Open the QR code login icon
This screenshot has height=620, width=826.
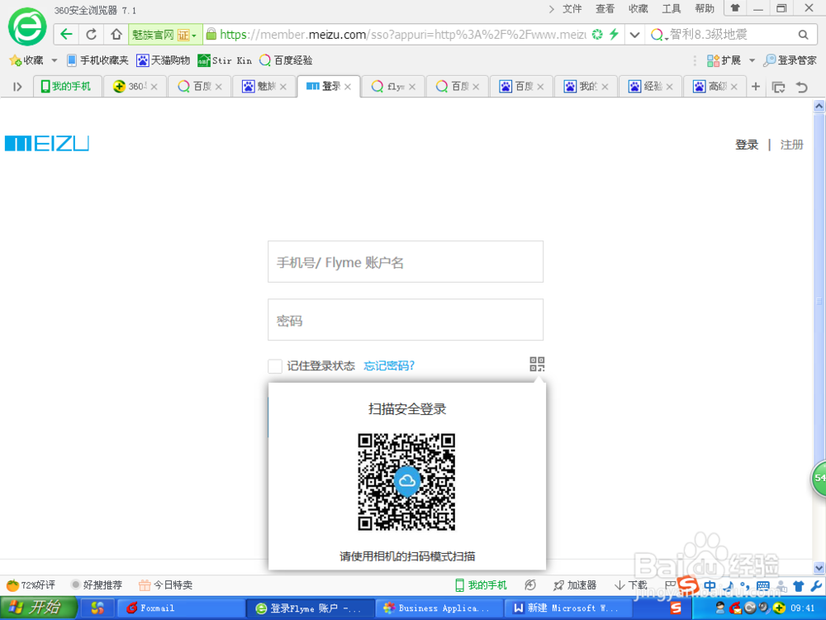(537, 364)
